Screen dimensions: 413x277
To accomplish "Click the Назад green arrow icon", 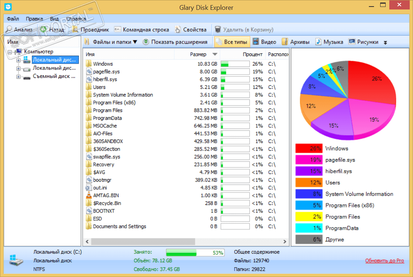I will tap(44, 29).
